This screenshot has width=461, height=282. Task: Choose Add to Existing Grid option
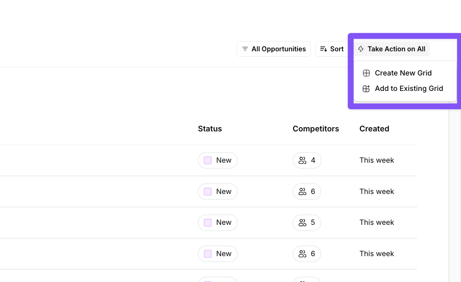tap(408, 88)
